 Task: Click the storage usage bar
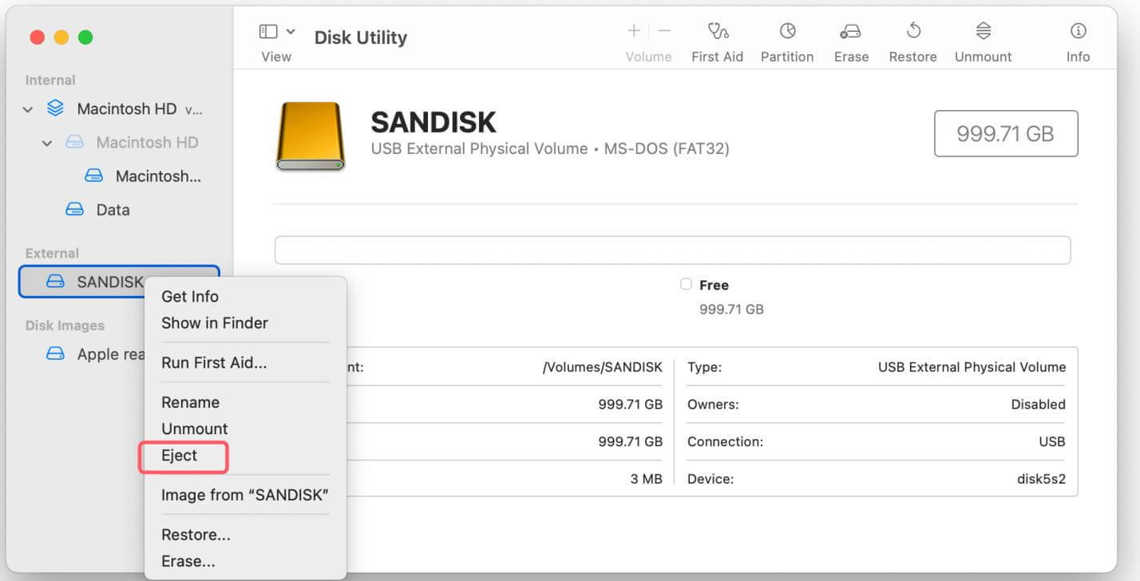(672, 250)
